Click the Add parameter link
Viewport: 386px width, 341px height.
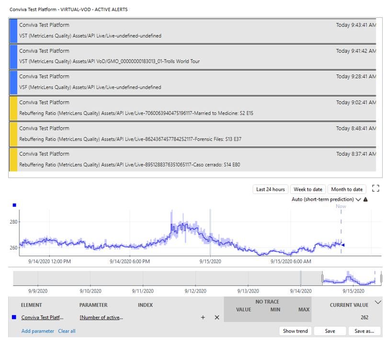coord(38,331)
